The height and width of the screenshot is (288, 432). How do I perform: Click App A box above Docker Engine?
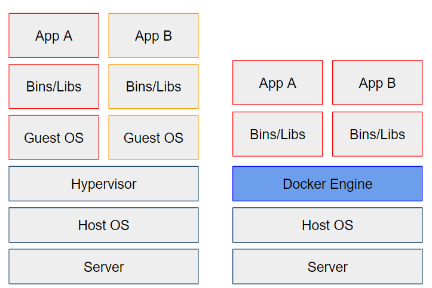point(277,82)
